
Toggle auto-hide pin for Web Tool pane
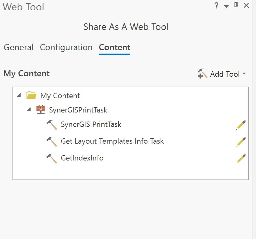tap(236, 6)
